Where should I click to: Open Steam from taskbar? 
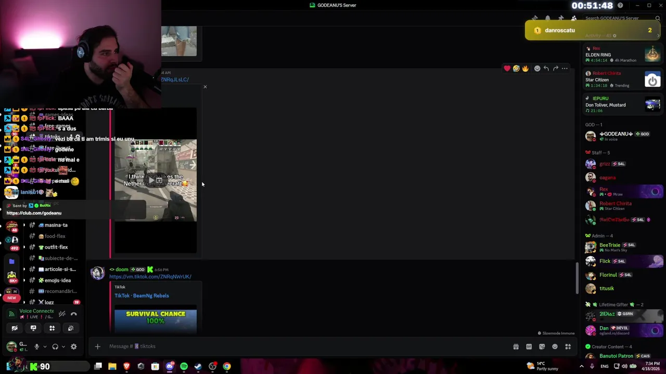point(198,366)
